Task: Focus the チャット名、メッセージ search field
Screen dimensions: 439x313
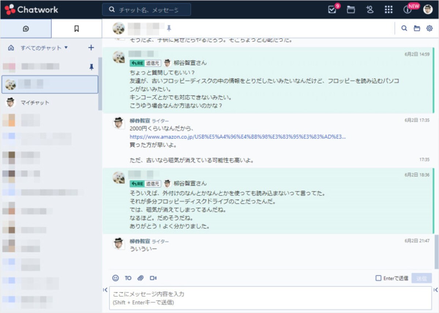Action: pyautogui.click(x=146, y=10)
